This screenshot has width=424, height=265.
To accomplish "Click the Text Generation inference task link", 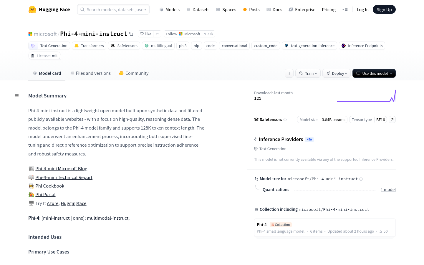I will coord(270,149).
